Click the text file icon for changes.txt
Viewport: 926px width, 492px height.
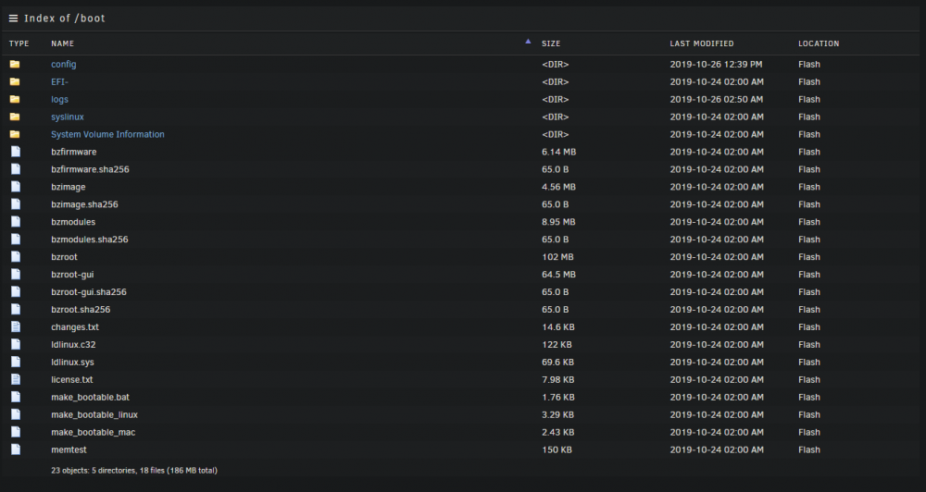(x=16, y=326)
